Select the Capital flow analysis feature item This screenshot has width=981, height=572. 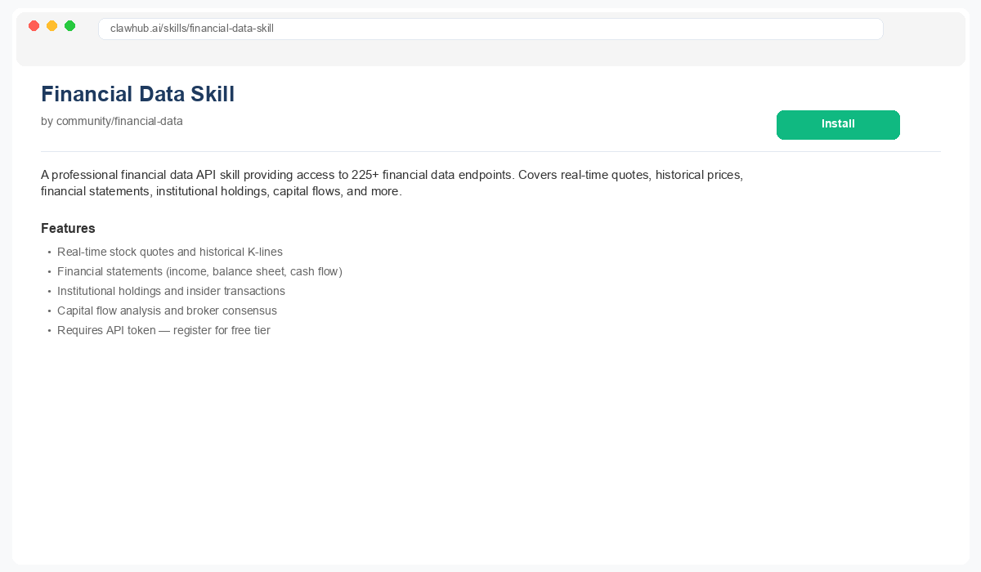(x=167, y=311)
